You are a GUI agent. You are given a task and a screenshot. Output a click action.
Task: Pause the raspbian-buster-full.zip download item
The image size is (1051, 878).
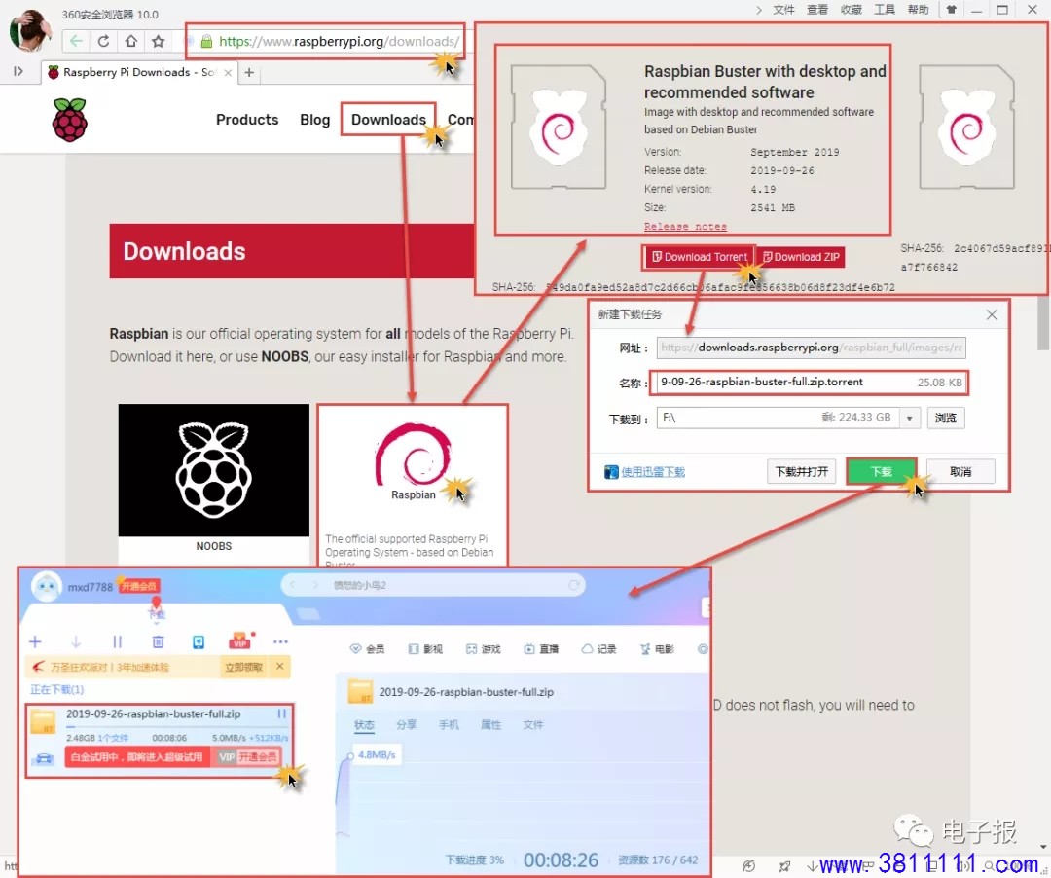[282, 714]
